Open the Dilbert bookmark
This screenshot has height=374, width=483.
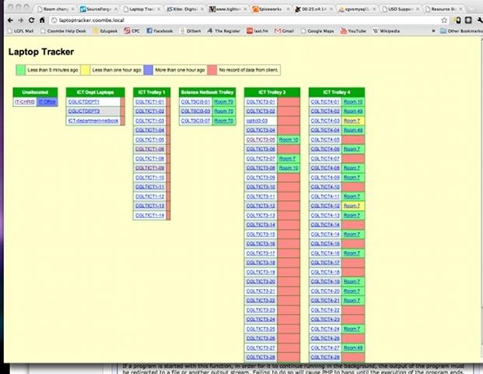191,31
